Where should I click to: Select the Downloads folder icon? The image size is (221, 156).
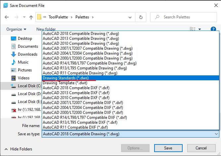click(x=14, y=54)
